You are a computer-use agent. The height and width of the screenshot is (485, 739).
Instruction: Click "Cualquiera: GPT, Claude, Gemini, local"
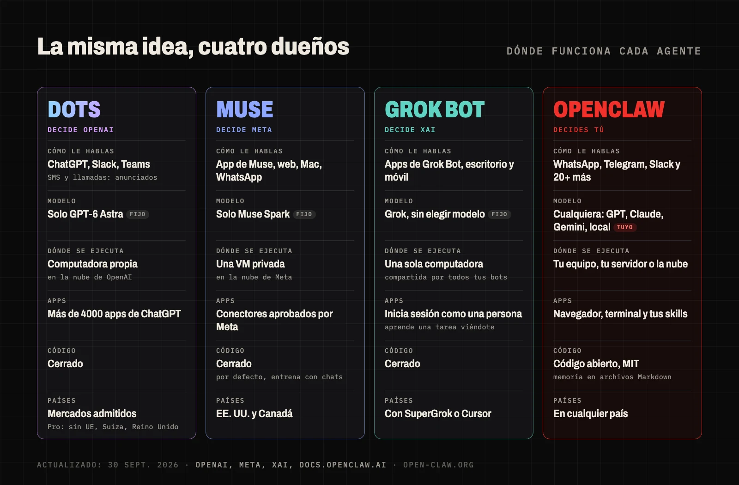tap(608, 220)
